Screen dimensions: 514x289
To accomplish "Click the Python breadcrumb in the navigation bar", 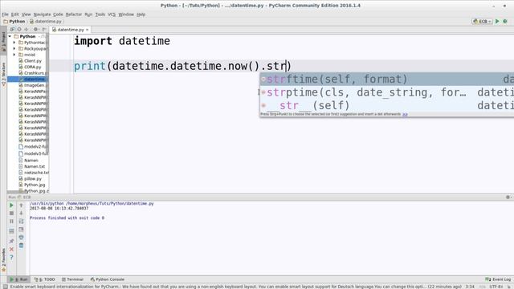I will (14, 22).
